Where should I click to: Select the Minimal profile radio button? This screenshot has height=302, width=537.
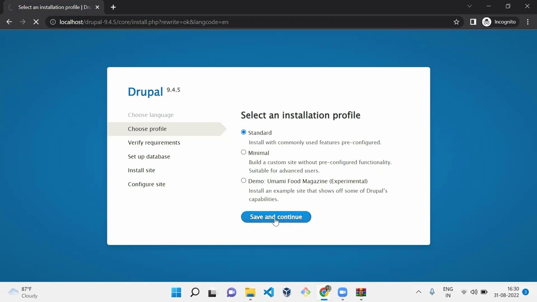click(x=243, y=152)
